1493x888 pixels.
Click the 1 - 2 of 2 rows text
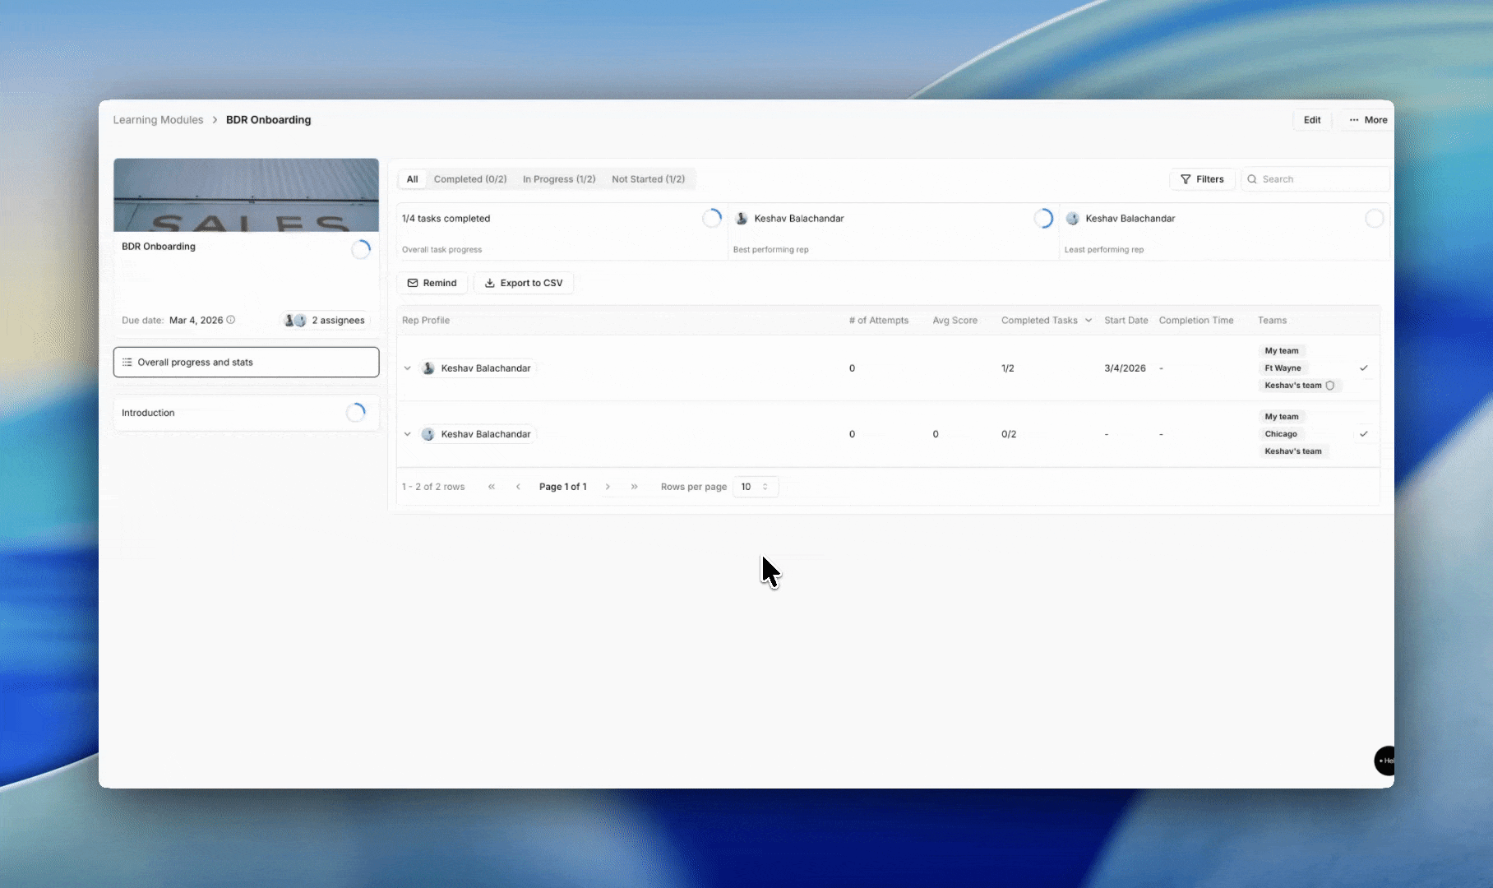tap(433, 487)
